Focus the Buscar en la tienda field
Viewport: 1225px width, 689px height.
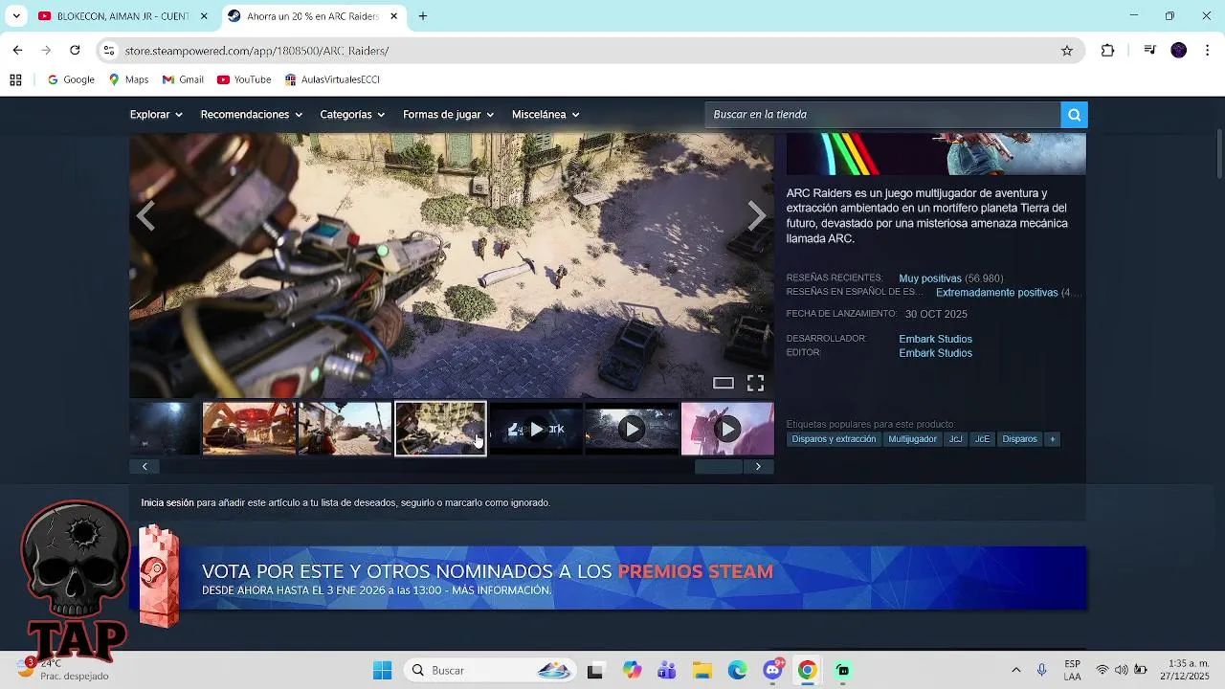click(x=882, y=115)
